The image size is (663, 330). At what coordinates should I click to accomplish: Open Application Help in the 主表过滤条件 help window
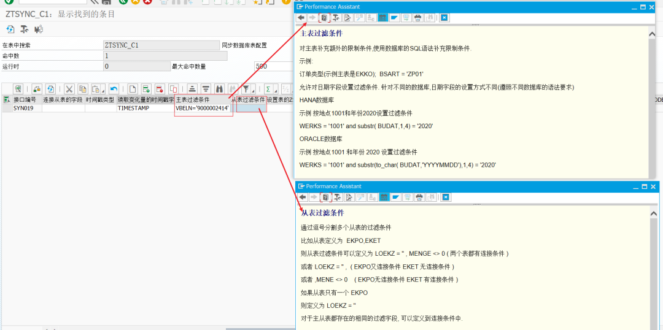(324, 18)
